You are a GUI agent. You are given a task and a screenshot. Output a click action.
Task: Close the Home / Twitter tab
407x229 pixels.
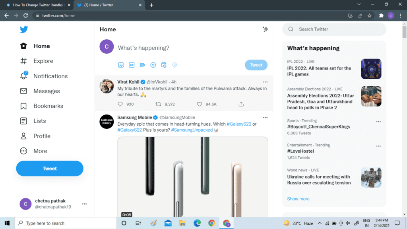140,5
